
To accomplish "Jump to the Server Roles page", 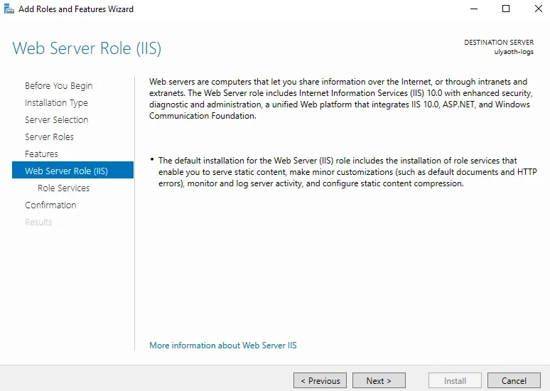I will [x=49, y=137].
